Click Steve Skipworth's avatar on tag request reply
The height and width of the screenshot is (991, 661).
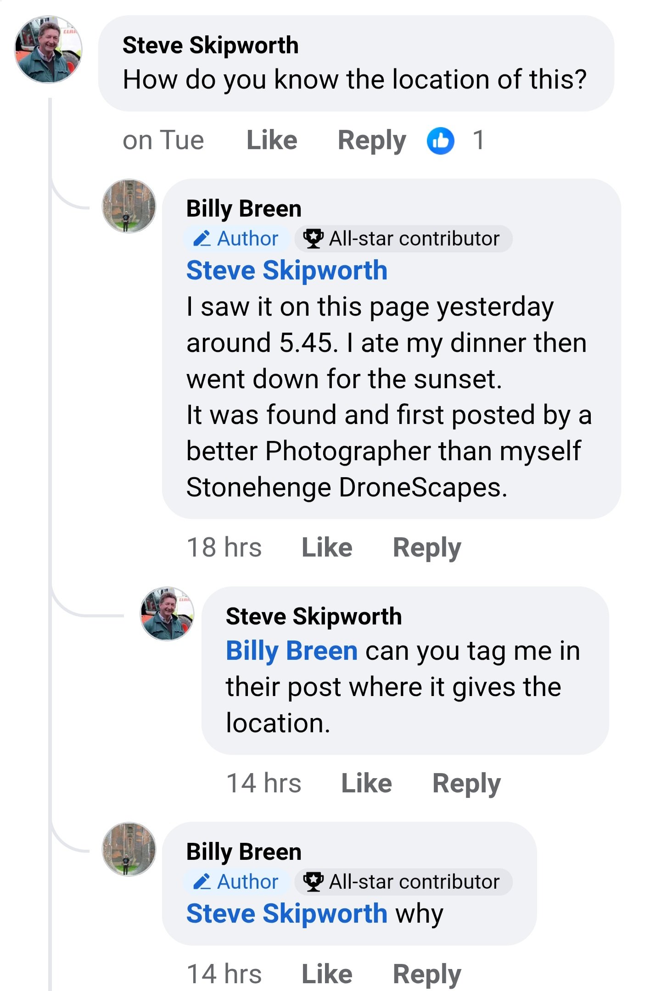point(167,614)
